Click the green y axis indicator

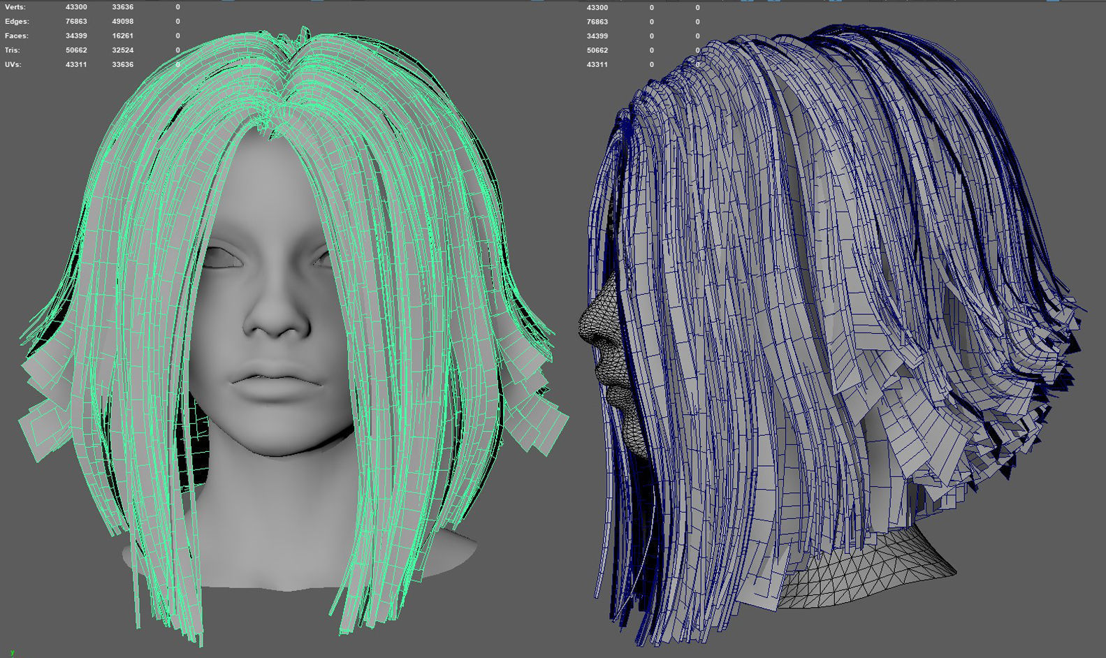click(12, 652)
